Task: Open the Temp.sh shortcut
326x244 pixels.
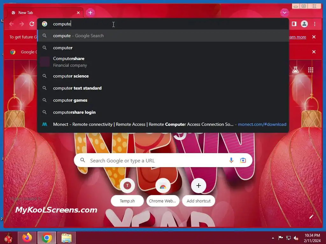Action: point(127,192)
